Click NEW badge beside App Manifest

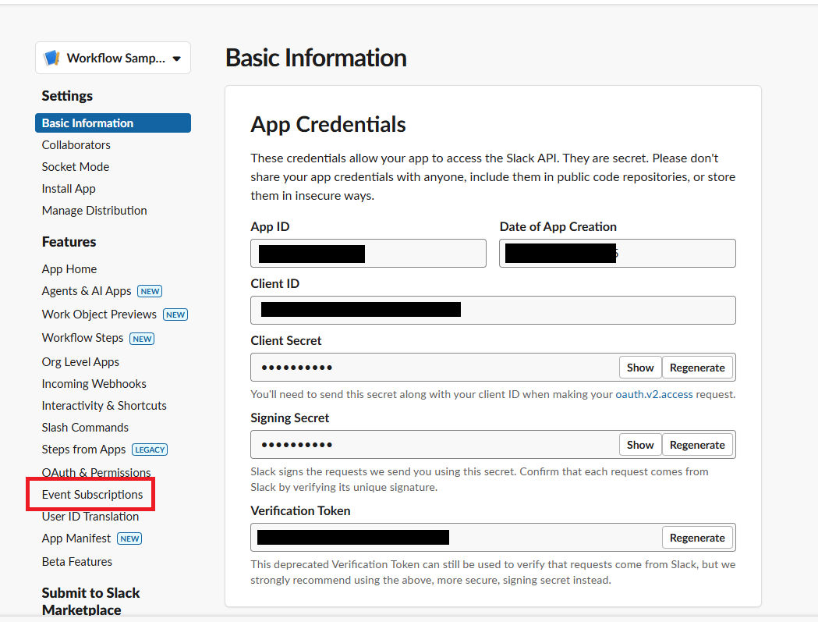[x=129, y=539]
